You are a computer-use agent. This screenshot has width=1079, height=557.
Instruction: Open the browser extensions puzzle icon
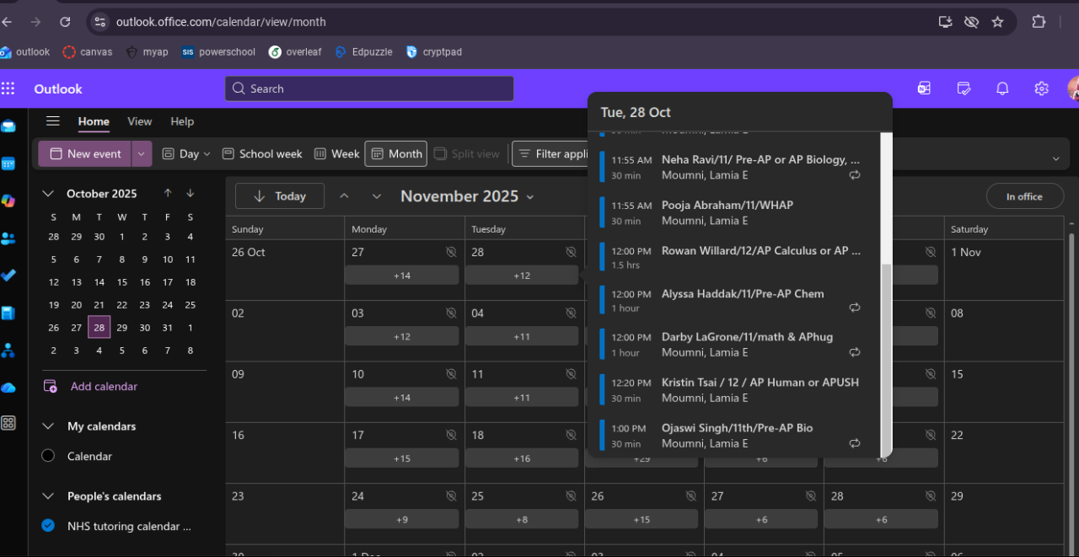pyautogui.click(x=1039, y=22)
